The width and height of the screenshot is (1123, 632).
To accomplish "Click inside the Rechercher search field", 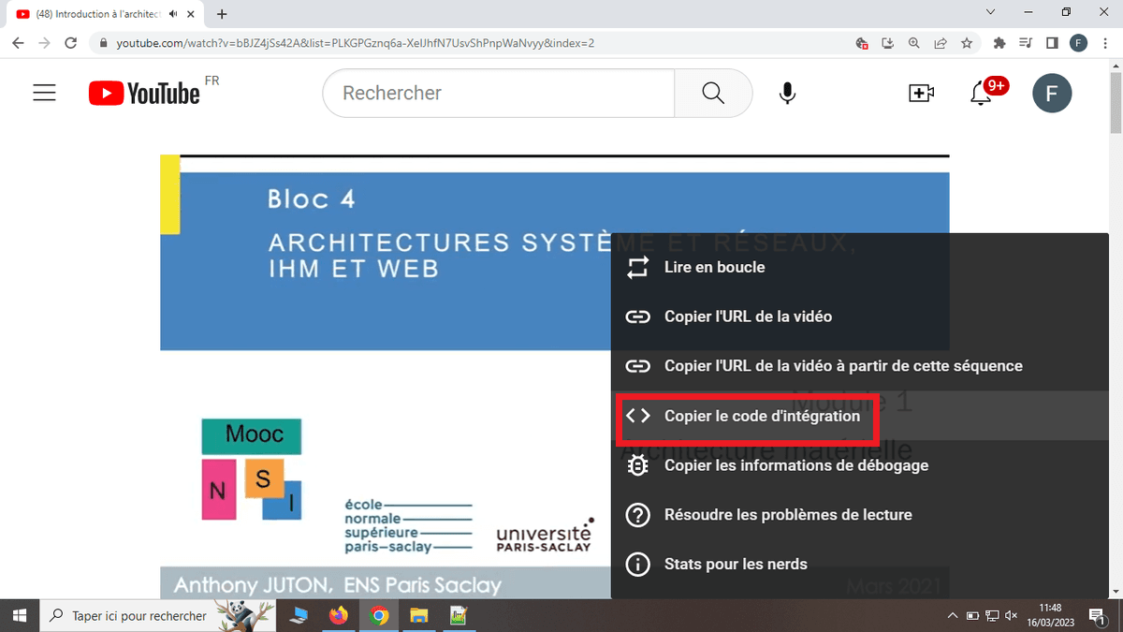I will pyautogui.click(x=496, y=93).
